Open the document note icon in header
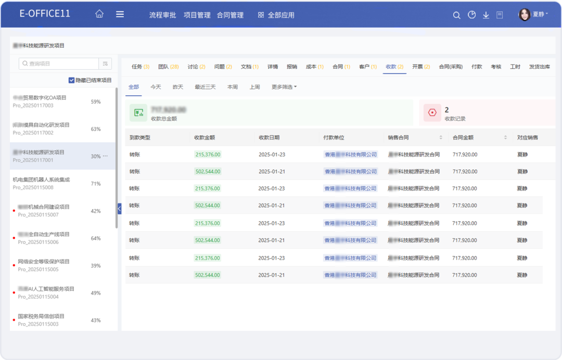 (500, 15)
